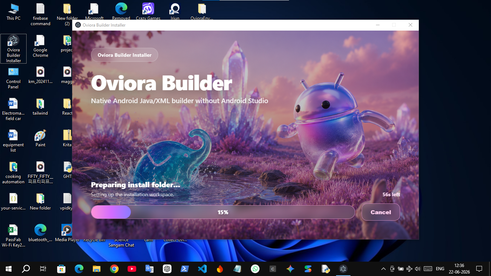Viewport: 491px width, 276px height.
Task: Open WhatsApp from the taskbar
Action: 255,268
